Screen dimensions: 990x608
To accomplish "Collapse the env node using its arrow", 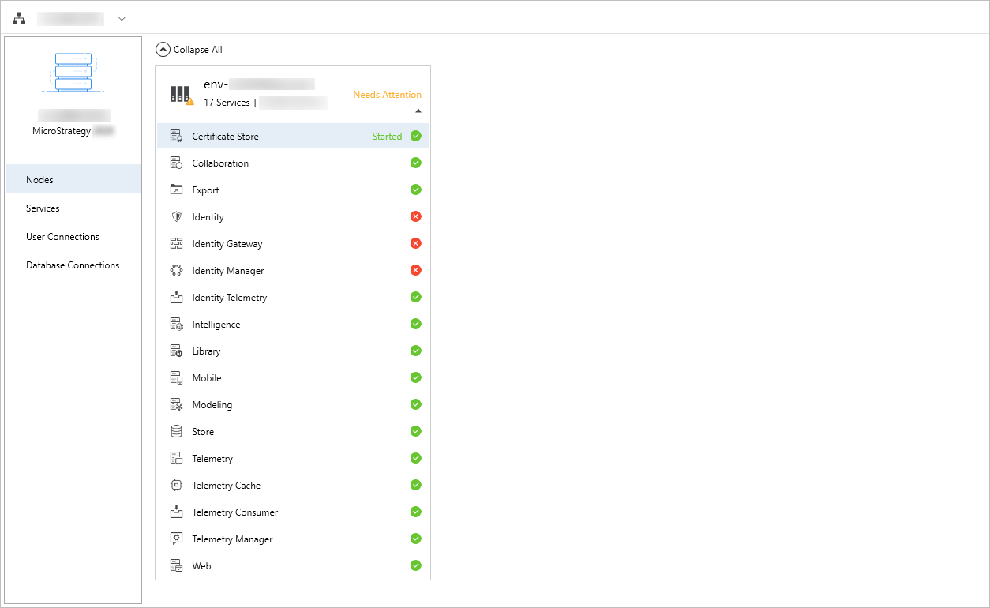I will coord(418,111).
